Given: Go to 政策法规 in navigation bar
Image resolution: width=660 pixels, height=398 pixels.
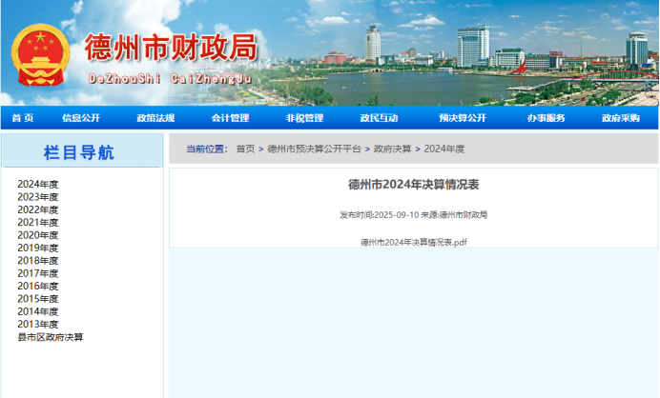Looking at the screenshot, I should (155, 118).
